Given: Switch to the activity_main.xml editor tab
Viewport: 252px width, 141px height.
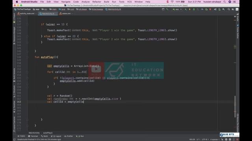Looking at the screenshot, I should tap(27, 14).
